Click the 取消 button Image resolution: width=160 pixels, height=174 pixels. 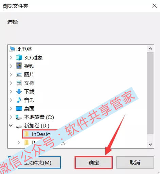[135, 163]
